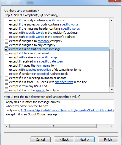Open template path link in rule description
This screenshot has width=122, height=145.
67,110
